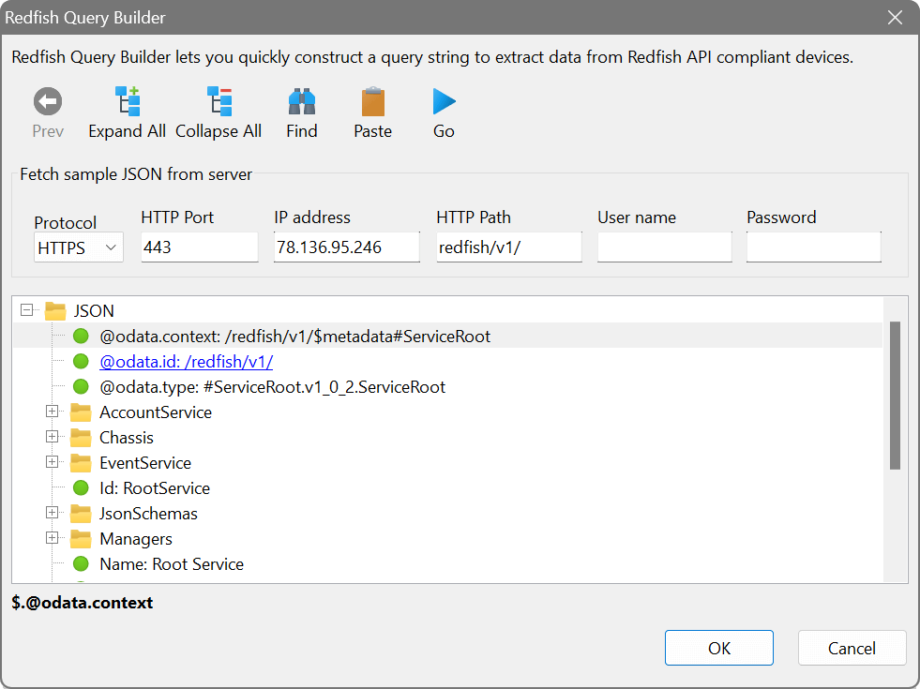Select the Id: RootService row text
The height and width of the screenshot is (689, 920).
[x=155, y=488]
